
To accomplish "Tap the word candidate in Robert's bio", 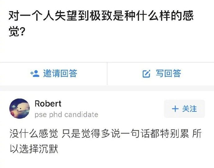I will 82,115.
